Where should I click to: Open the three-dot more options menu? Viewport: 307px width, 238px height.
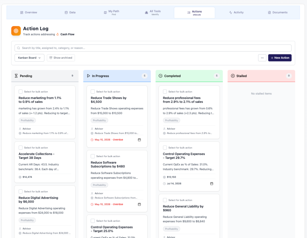(262, 58)
